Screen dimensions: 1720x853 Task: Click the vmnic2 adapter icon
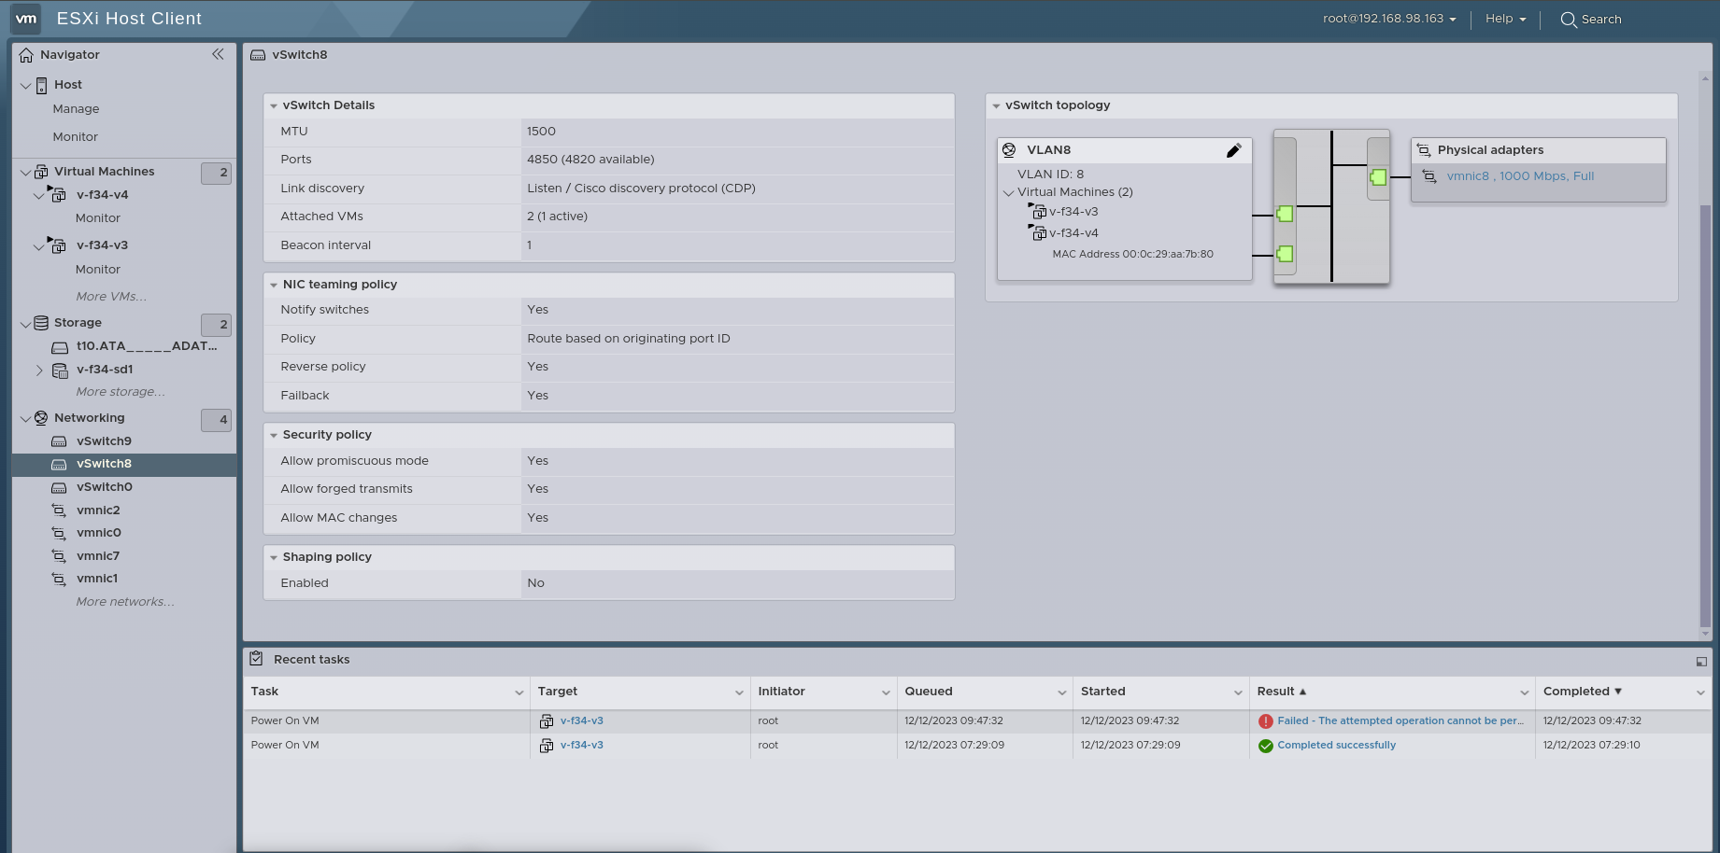(x=59, y=510)
